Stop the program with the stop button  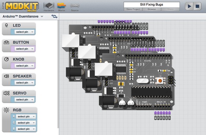[197, 6]
